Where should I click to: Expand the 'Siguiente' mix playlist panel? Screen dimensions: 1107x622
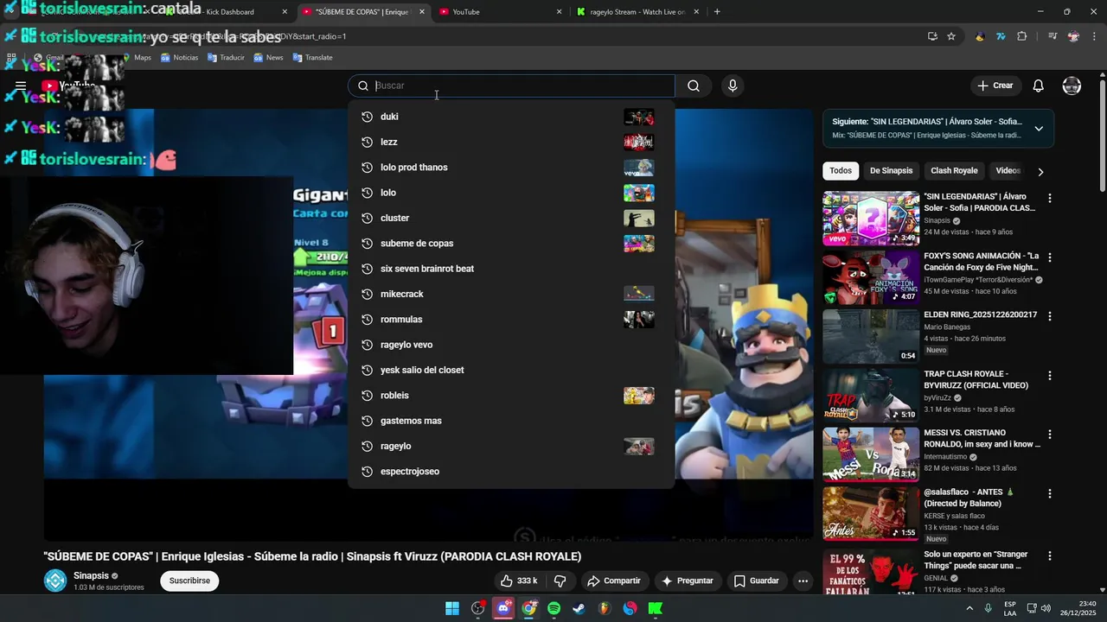point(1039,129)
